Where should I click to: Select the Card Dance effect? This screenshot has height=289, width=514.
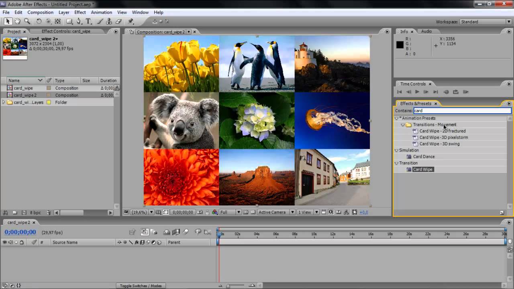[x=424, y=157]
